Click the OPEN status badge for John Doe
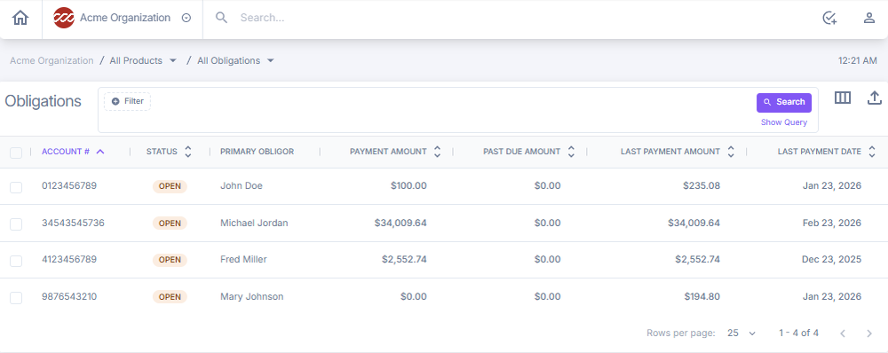This screenshot has height=353, width=888. (170, 186)
